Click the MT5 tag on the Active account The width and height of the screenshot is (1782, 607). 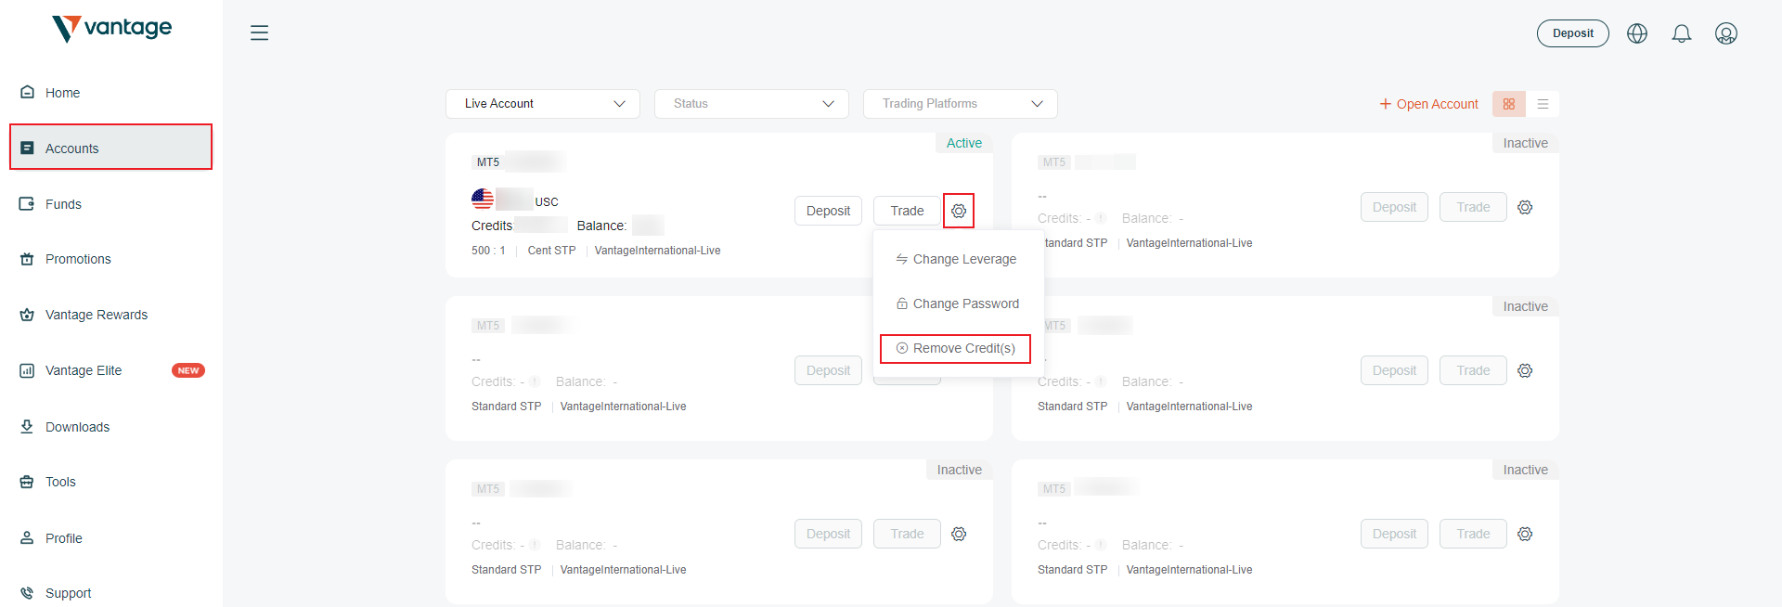(x=488, y=162)
